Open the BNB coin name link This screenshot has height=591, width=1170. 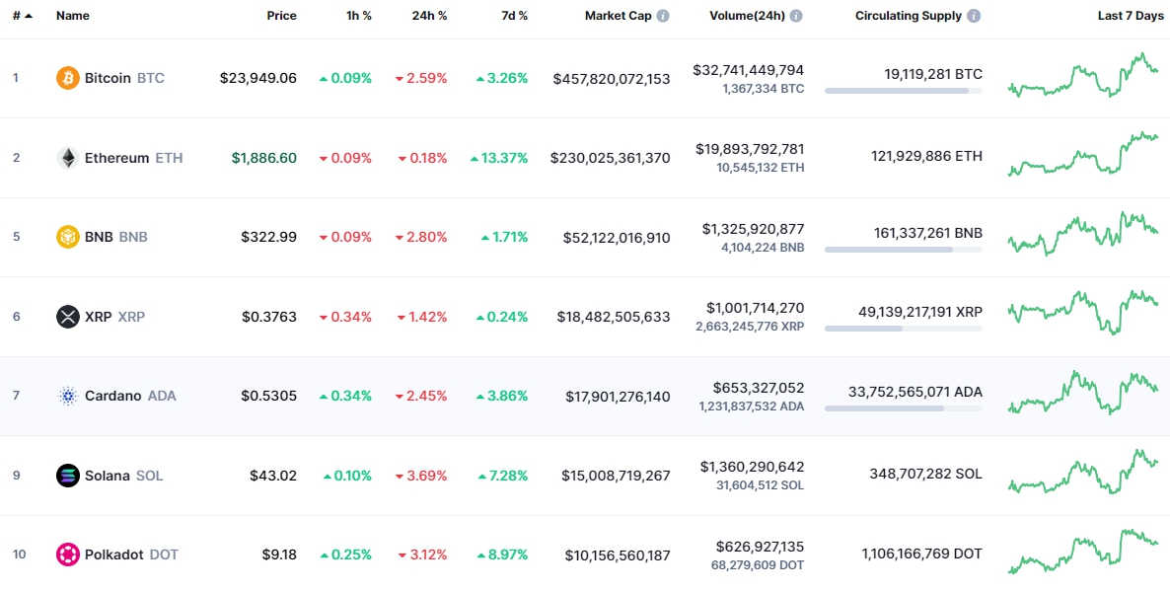pyautogui.click(x=115, y=237)
